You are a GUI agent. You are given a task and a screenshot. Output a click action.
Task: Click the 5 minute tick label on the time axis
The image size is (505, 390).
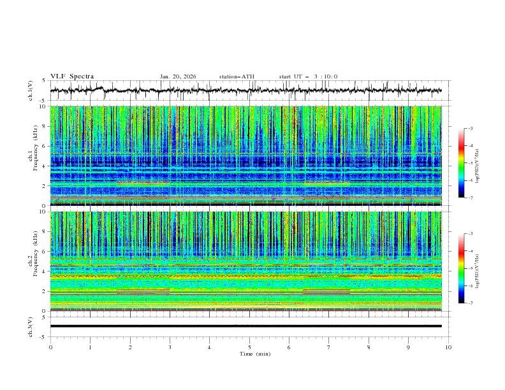coord(249,347)
